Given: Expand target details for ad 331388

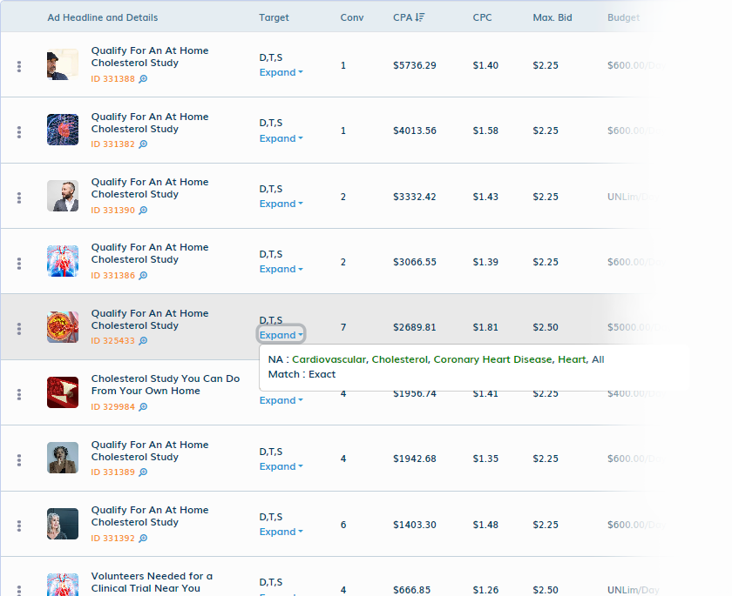Looking at the screenshot, I should 281,72.
